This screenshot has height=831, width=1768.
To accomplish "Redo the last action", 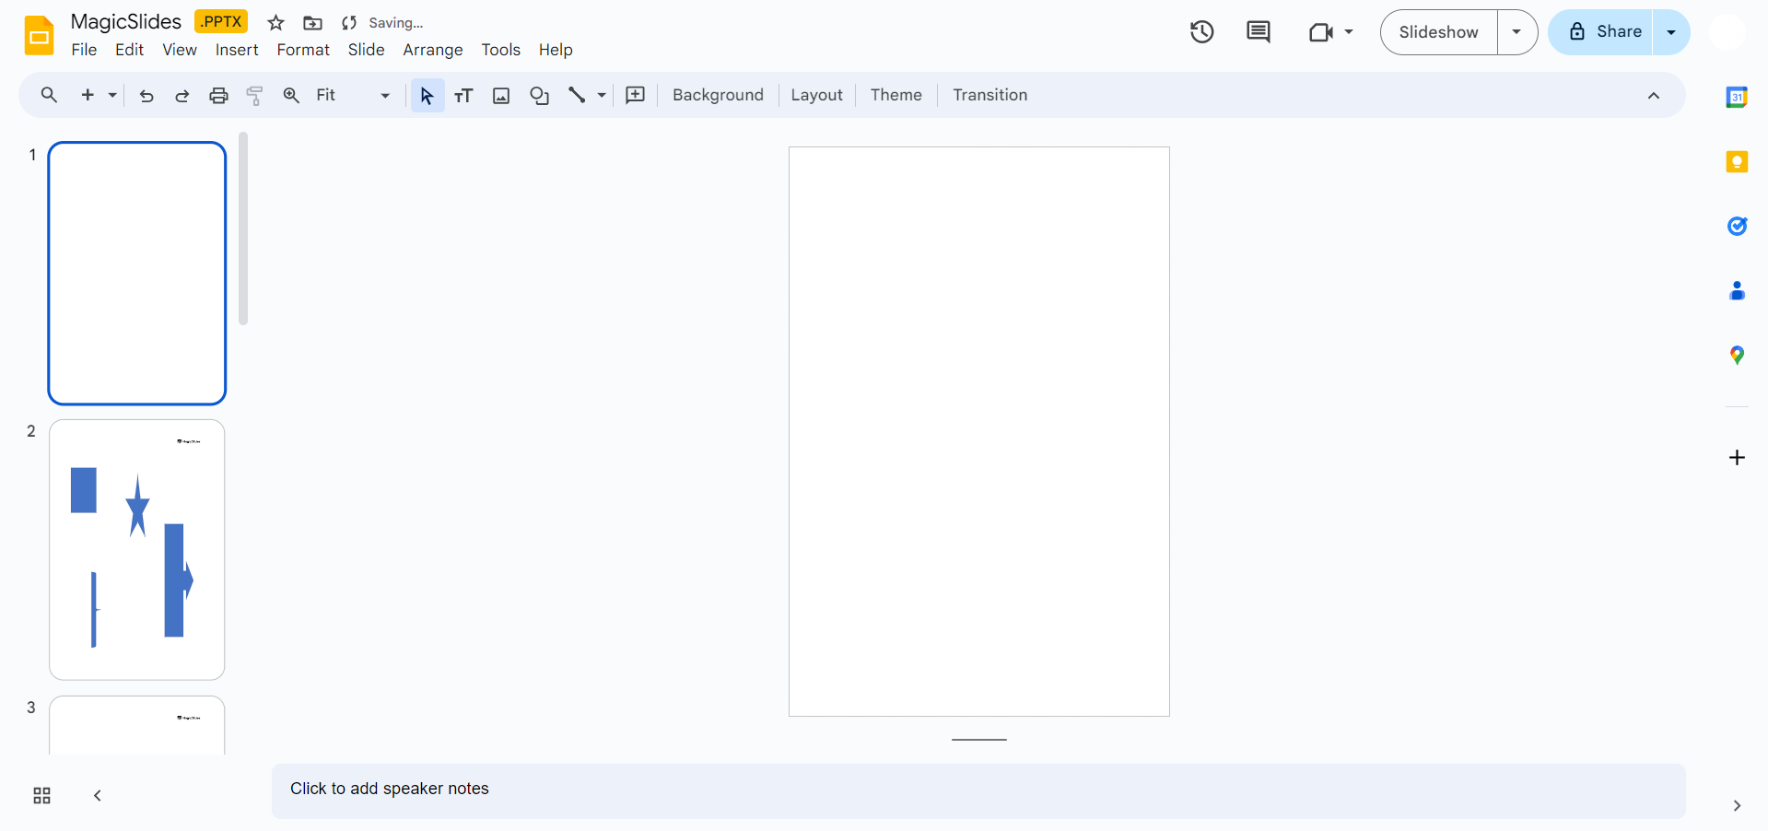I will click(182, 95).
